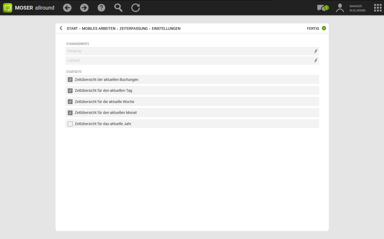Go forward with the right arrow toolbar icon
The image size is (384, 239).
(x=84, y=8)
